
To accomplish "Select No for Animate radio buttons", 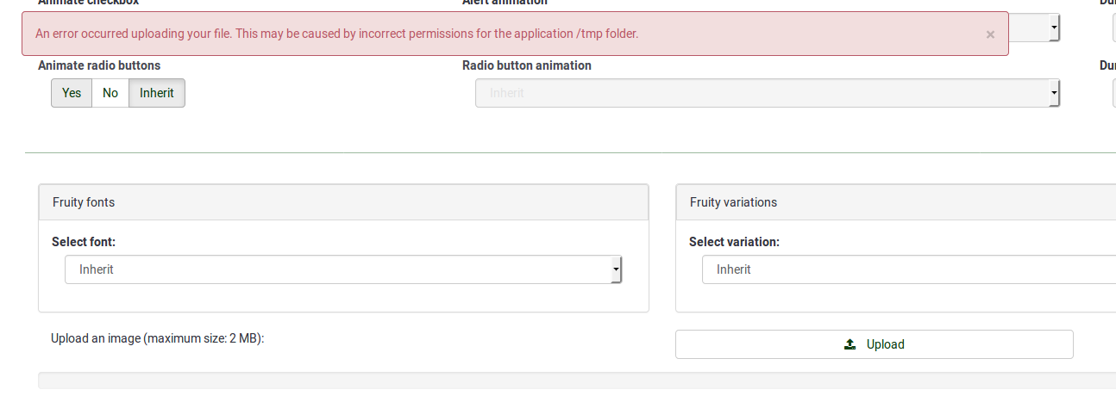I will tap(110, 93).
